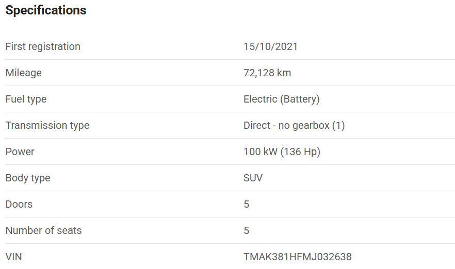The width and height of the screenshot is (455, 269).
Task: Select the Number of seats value 5
Action: (247, 230)
